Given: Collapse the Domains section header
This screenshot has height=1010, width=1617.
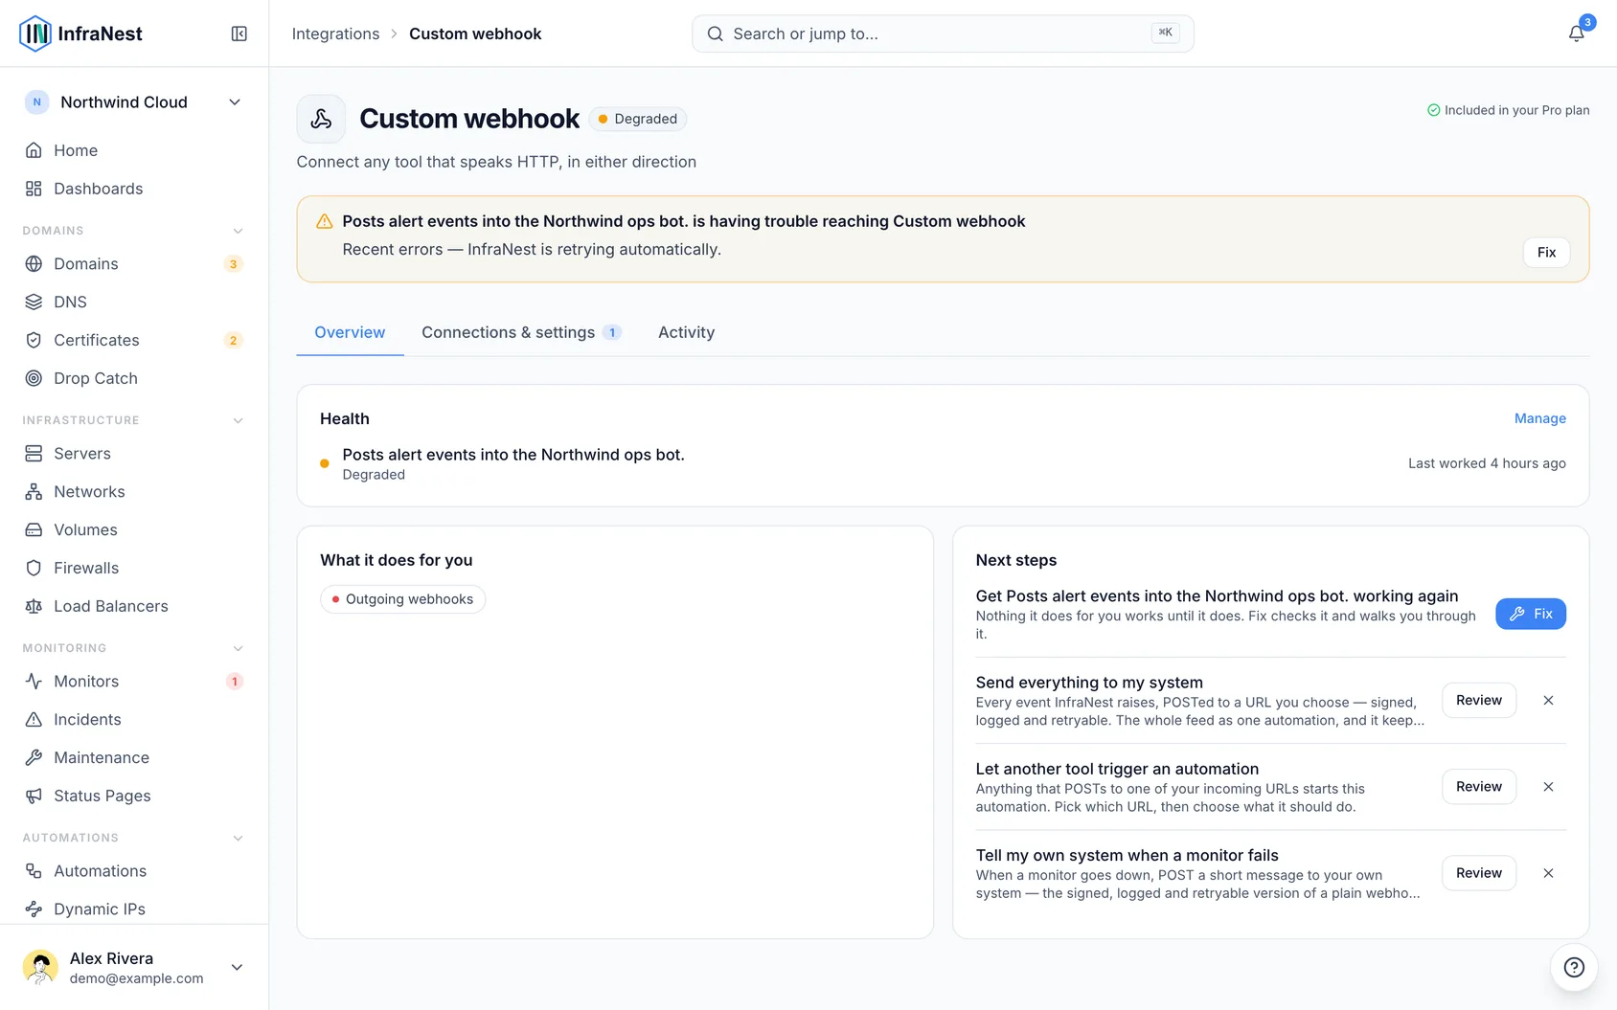Looking at the screenshot, I should tap(134, 231).
